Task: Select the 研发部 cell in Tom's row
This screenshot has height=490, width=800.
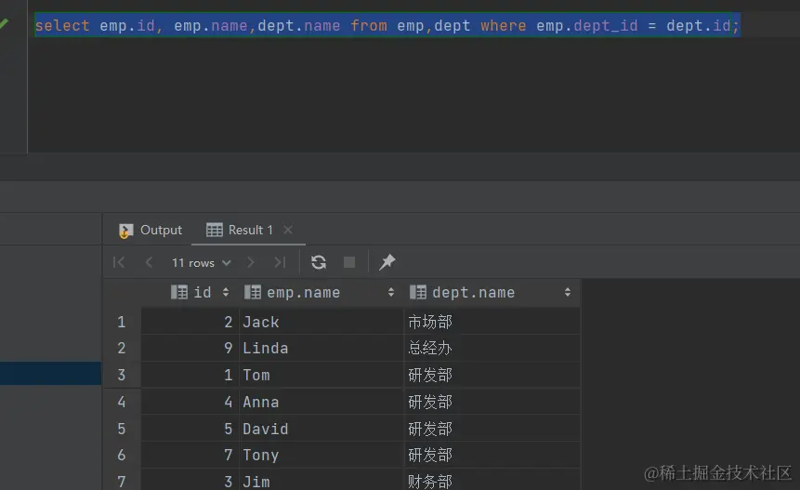Action: 492,375
